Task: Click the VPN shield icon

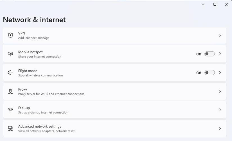Action: [x=10, y=35]
